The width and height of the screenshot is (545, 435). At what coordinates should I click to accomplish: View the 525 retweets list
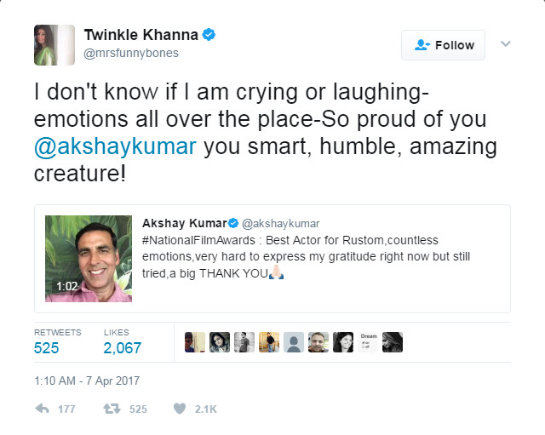pyautogui.click(x=46, y=347)
